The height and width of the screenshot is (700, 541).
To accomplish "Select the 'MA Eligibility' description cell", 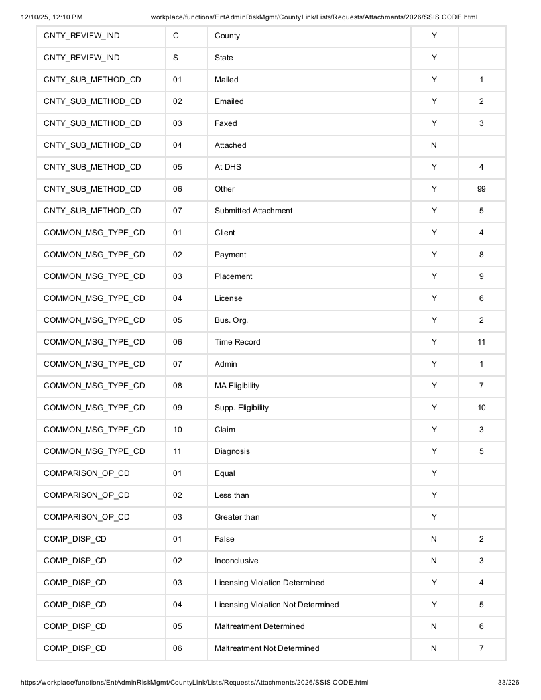I will pyautogui.click(x=309, y=386).
